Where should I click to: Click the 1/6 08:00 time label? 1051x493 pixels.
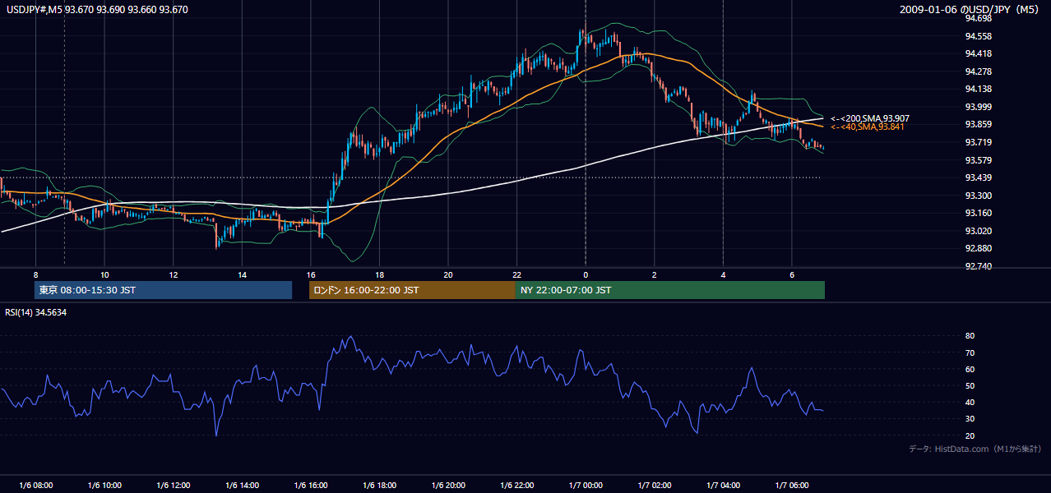pos(35,486)
